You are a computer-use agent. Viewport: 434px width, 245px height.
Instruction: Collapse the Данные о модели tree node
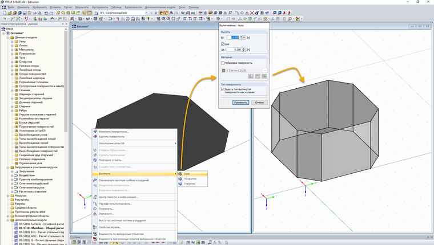[8, 37]
